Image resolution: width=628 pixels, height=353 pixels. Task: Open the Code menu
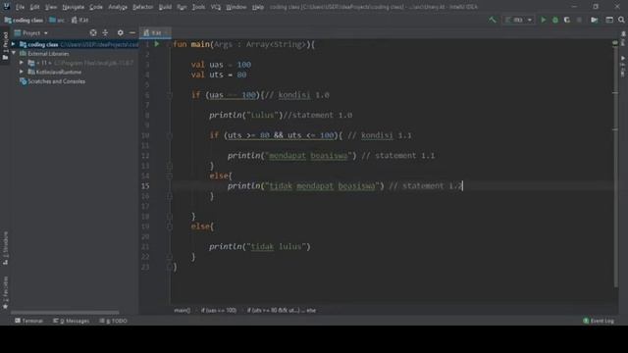point(96,7)
